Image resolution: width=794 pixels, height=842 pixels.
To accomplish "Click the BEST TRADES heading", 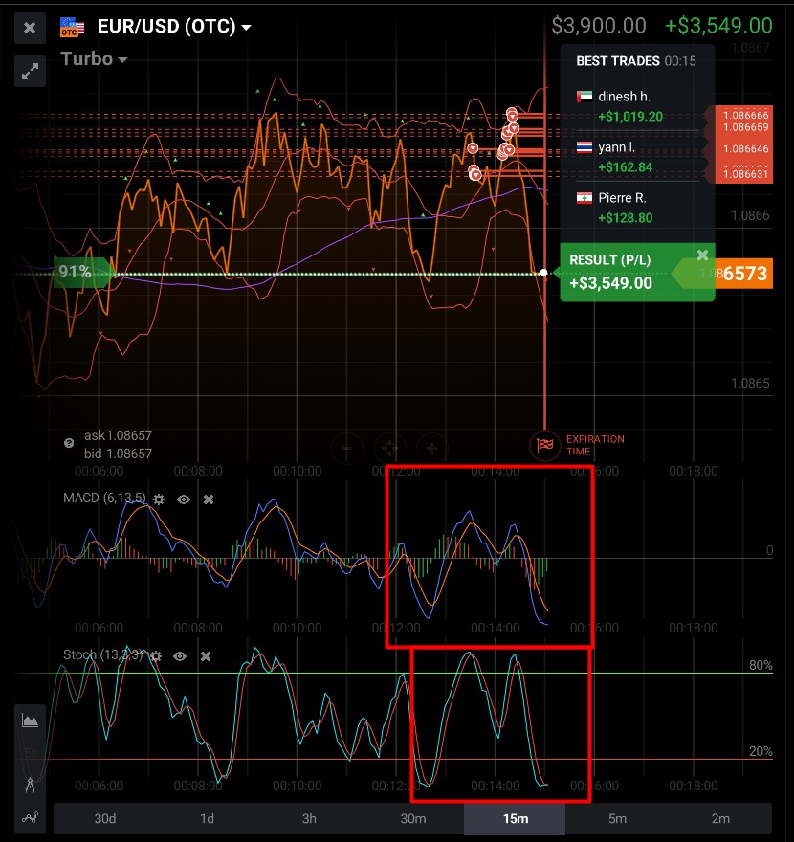I will point(617,61).
